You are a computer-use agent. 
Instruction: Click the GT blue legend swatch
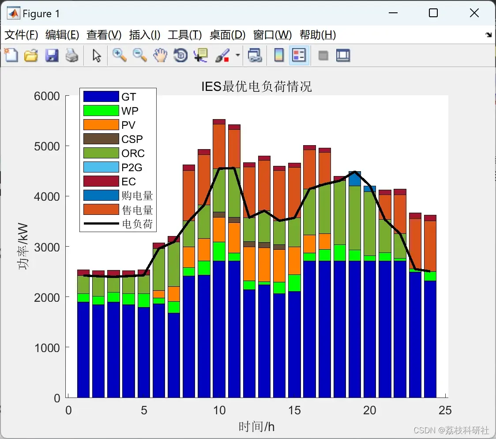pyautogui.click(x=101, y=97)
